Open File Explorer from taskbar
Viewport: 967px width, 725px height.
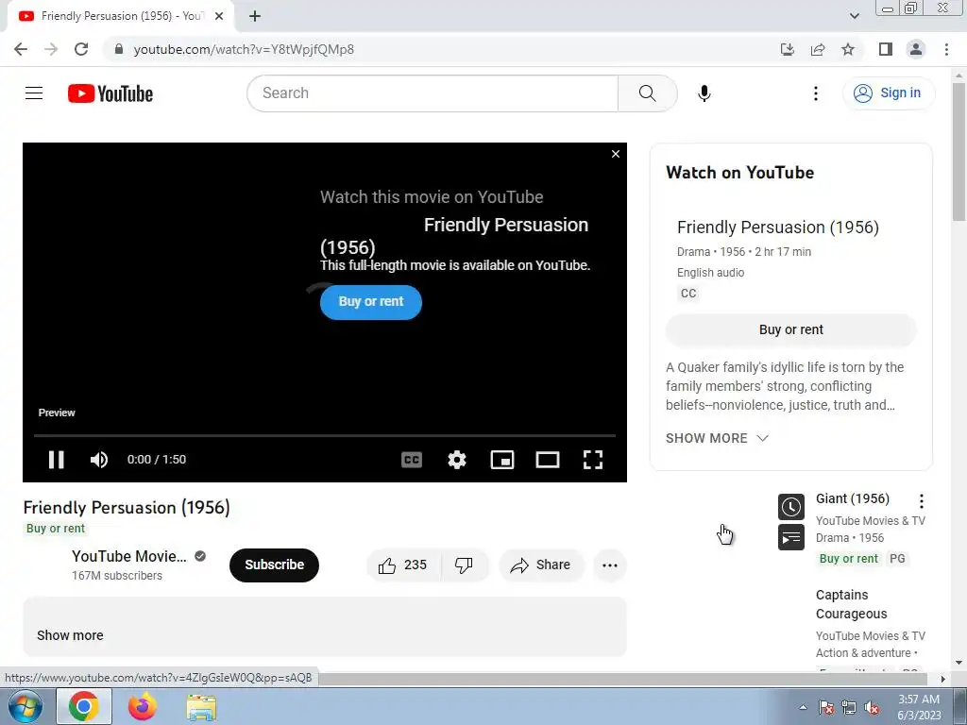[201, 706]
